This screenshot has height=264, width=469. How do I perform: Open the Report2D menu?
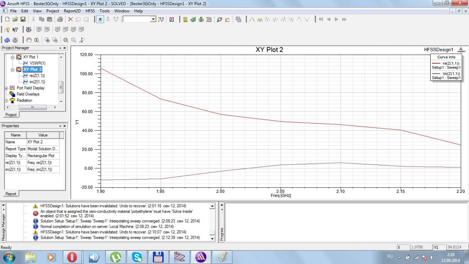coord(72,11)
